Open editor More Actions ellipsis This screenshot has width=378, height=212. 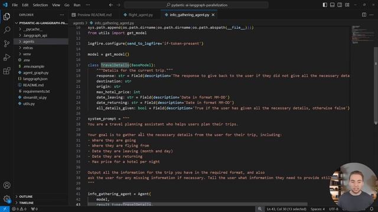click(372, 15)
